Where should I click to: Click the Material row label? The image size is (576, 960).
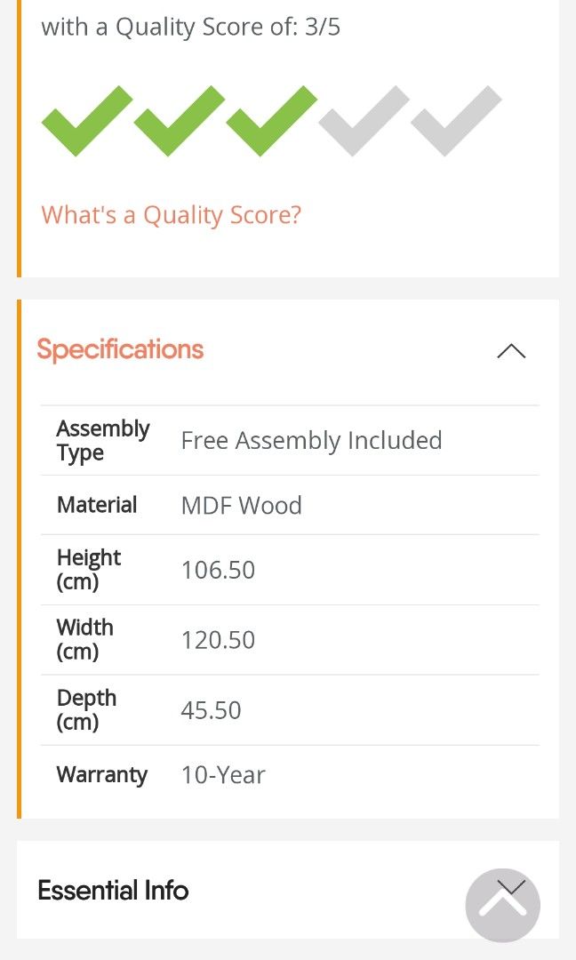tap(97, 506)
